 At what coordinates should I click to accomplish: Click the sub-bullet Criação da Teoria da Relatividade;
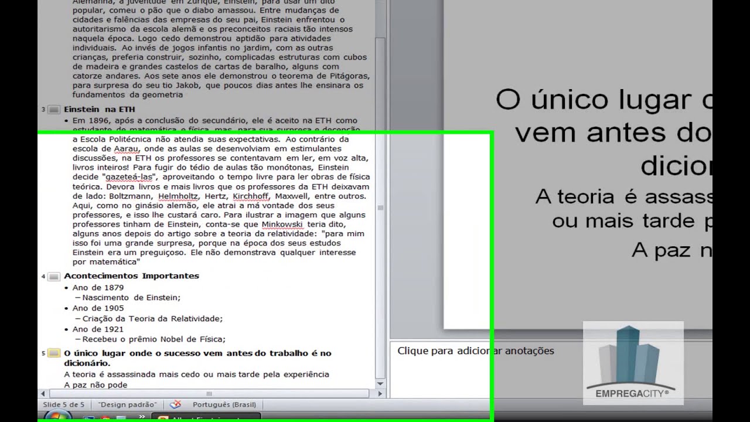152,319
